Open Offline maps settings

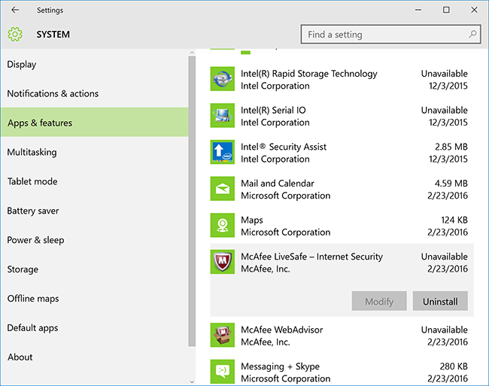click(x=94, y=299)
